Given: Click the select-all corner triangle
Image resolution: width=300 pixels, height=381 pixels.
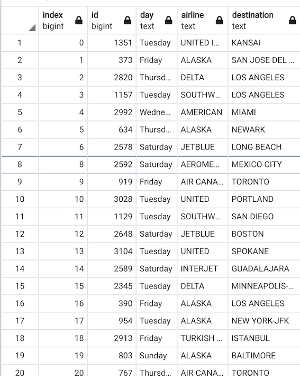Looking at the screenshot, I should pyautogui.click(x=32, y=27).
